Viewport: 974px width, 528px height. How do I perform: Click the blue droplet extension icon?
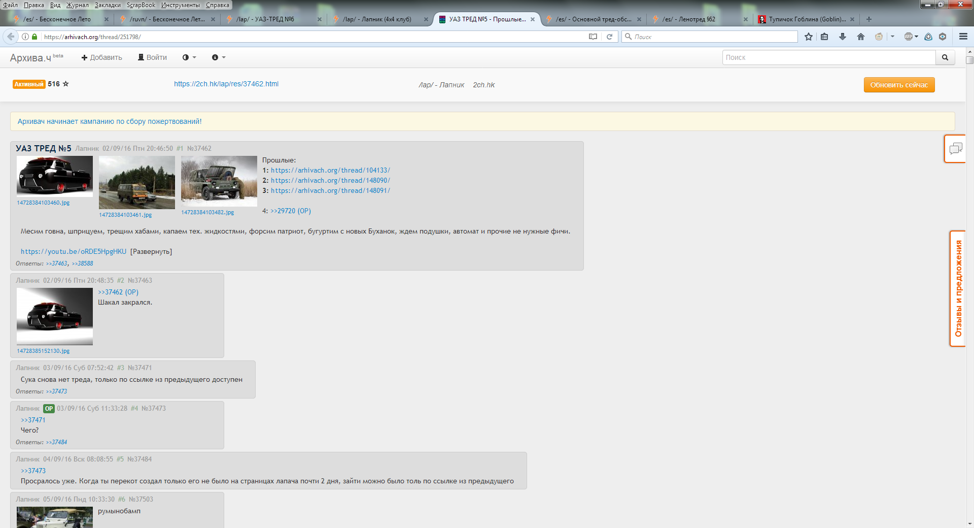[x=928, y=37]
